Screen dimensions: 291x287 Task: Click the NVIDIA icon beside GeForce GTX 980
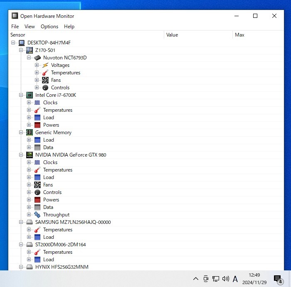tap(30, 155)
